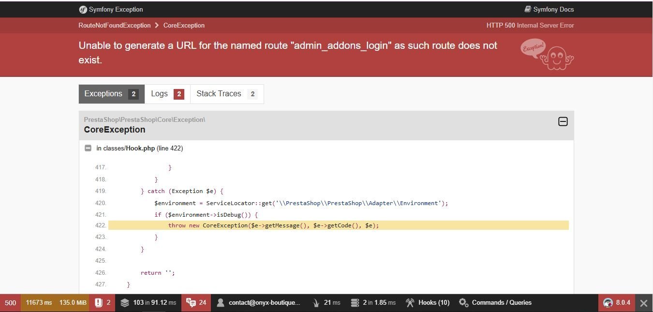653x312 pixels.
Task: Open the Symfony 8.0.4 version panel
Action: tap(617, 303)
